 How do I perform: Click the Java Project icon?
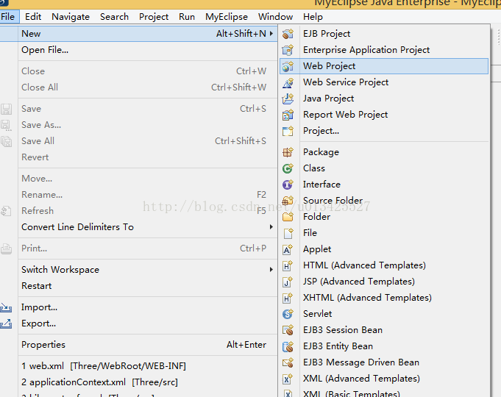288,99
